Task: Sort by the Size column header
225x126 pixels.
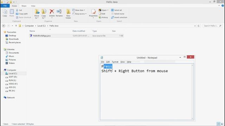Action: click(x=114, y=31)
